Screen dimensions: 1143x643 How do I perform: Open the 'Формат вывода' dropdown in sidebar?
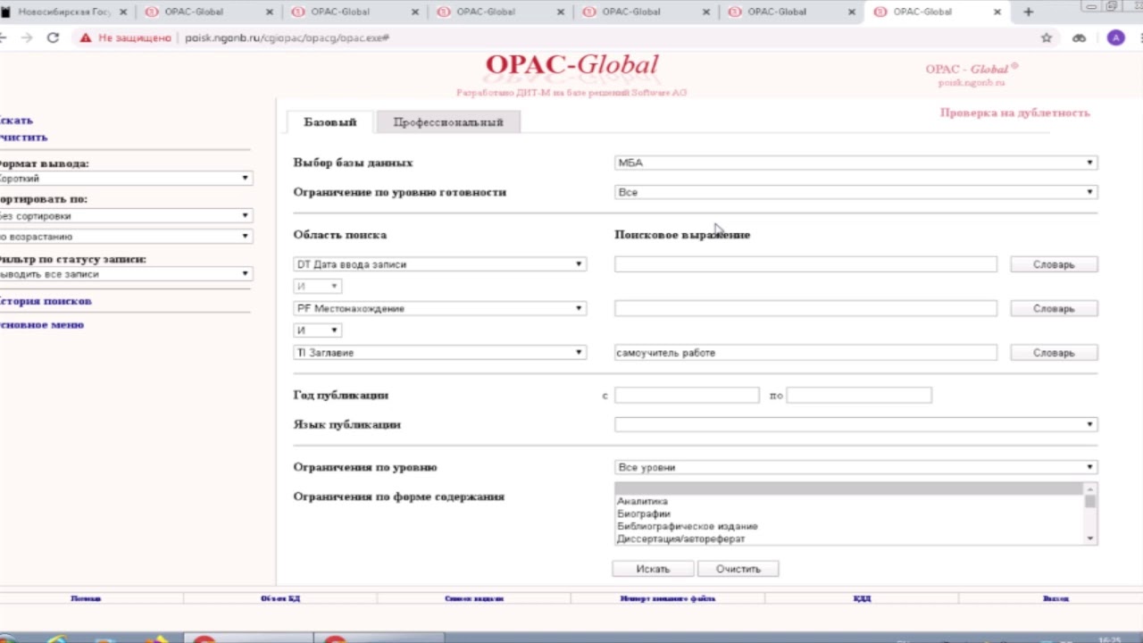click(124, 179)
